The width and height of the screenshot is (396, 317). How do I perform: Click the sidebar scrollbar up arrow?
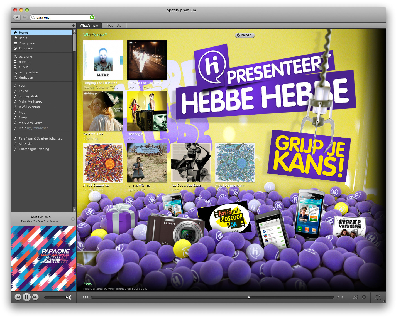(74, 31)
